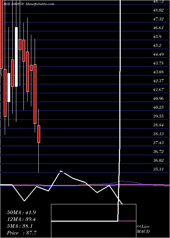The image size is (170, 238).
Task: Click the 48.02 price axis label
Action: click(x=158, y=10)
